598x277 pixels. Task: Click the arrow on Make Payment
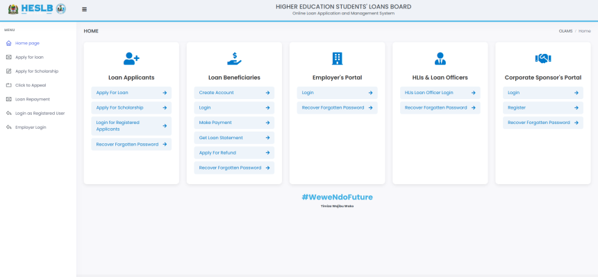point(267,123)
